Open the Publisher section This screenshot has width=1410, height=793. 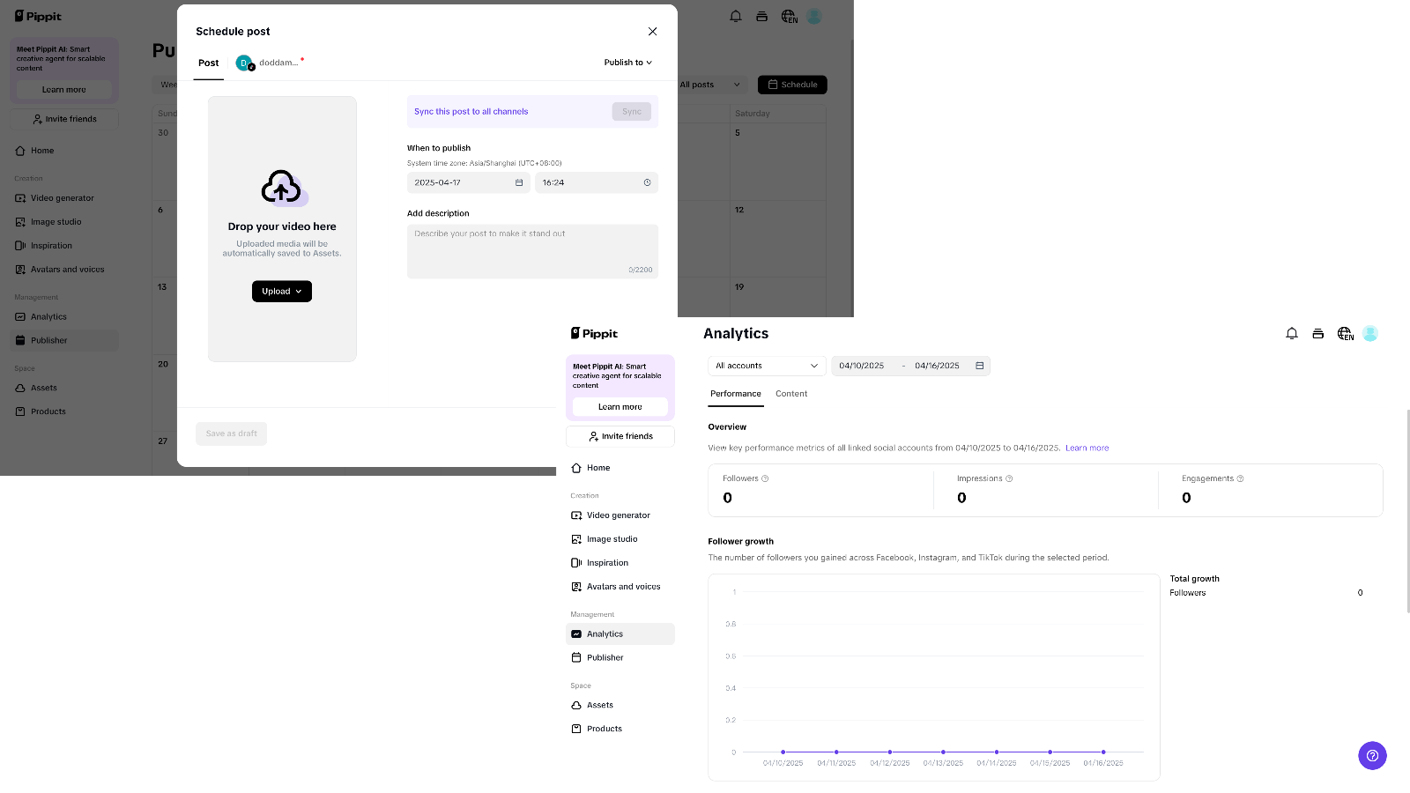[604, 657]
